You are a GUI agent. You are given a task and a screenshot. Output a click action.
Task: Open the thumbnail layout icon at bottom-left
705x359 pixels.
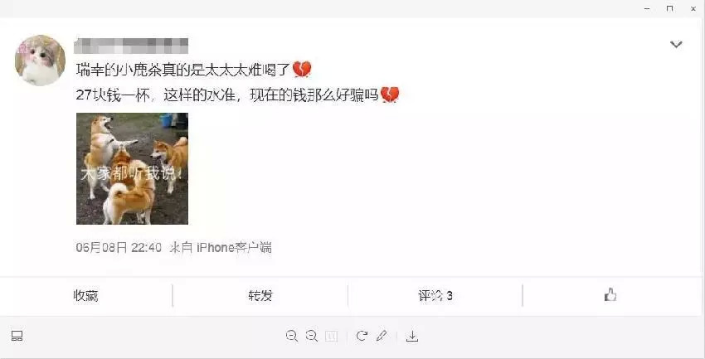click(x=17, y=336)
